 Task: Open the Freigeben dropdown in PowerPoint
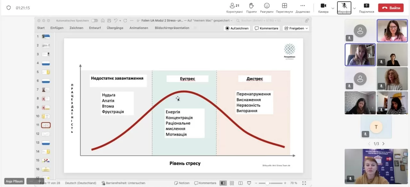coord(296,28)
